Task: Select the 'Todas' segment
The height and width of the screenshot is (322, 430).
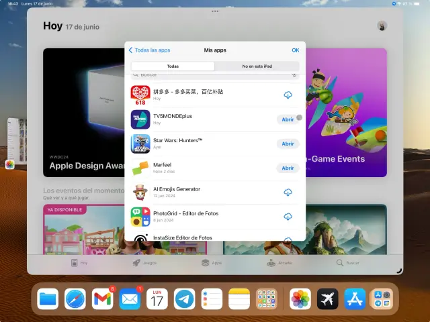Action: coord(173,66)
